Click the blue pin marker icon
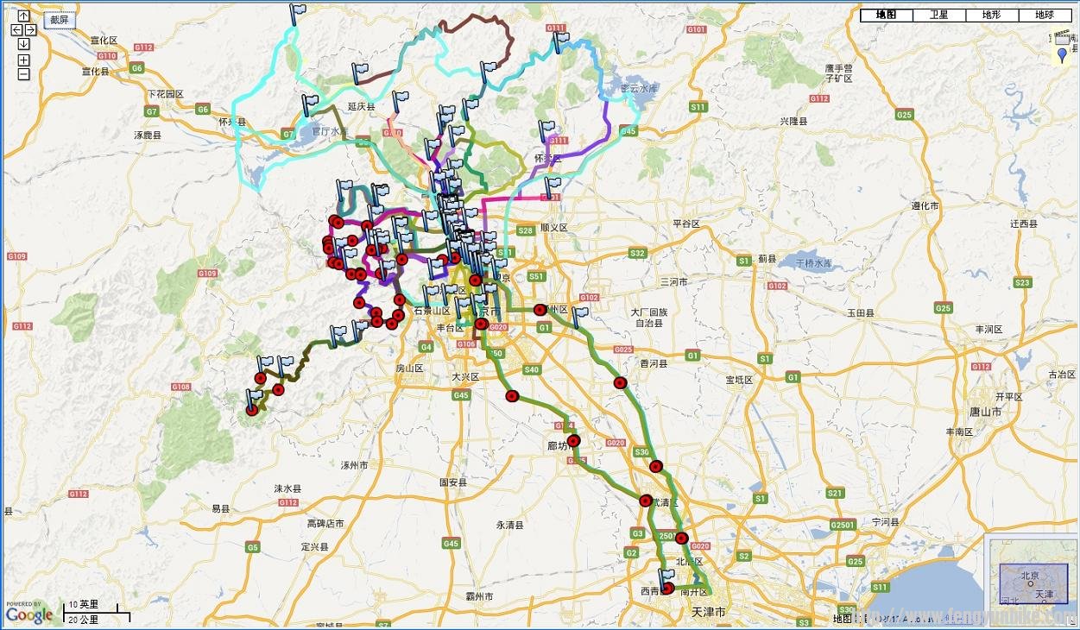The height and width of the screenshot is (630, 1080). (x=1062, y=56)
